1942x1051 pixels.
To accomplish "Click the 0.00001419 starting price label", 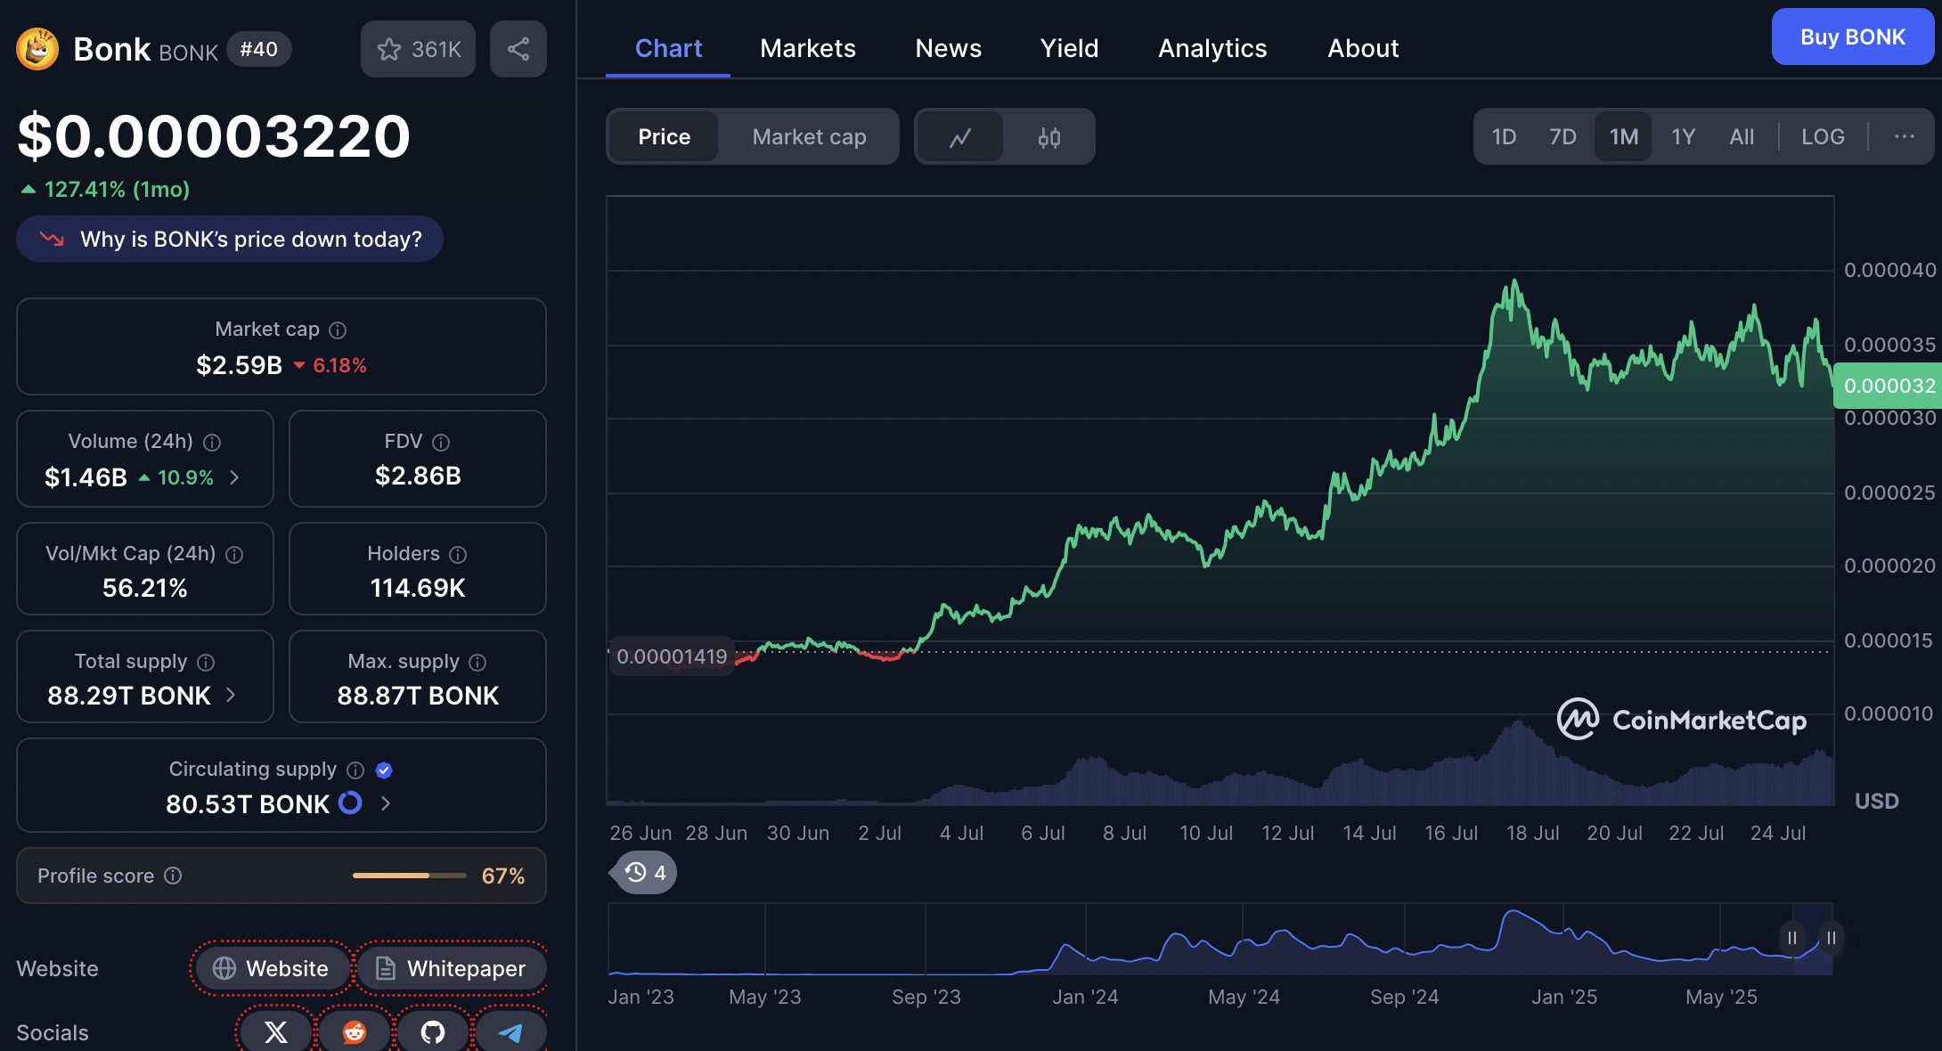I will (672, 656).
